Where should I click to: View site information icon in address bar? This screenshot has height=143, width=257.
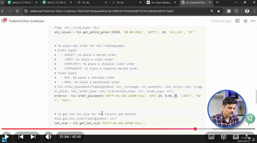pos(26,11)
